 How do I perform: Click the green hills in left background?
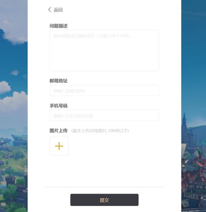[14, 158]
